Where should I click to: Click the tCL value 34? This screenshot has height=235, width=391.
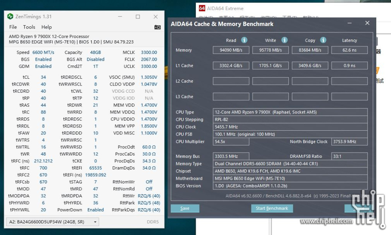[43, 77]
